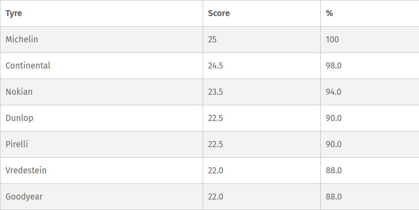Select the Goodyear tyre cell

pos(24,197)
